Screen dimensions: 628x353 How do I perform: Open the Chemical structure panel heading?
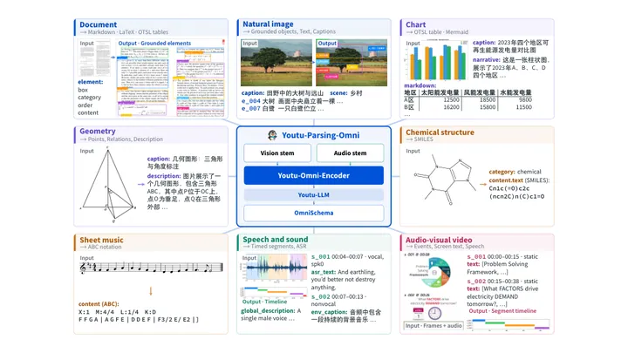click(440, 132)
